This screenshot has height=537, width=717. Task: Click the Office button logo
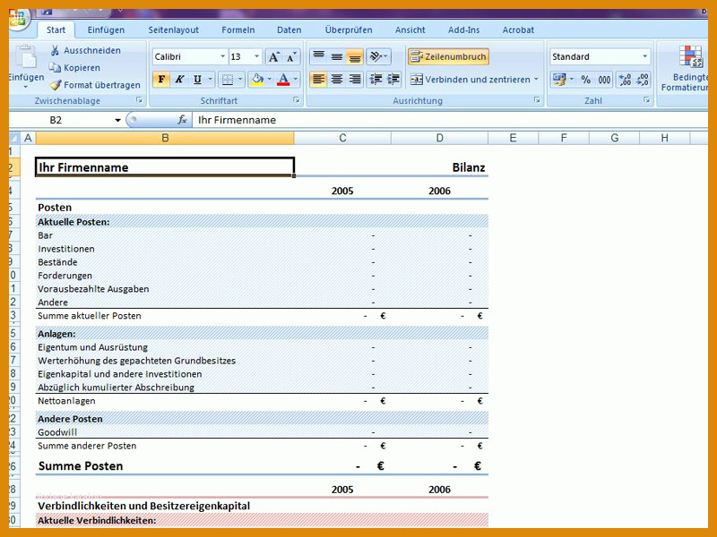click(x=17, y=19)
